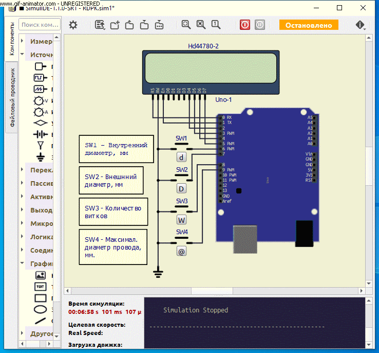
Task: Expand the Соедин category
Action: click(22, 250)
